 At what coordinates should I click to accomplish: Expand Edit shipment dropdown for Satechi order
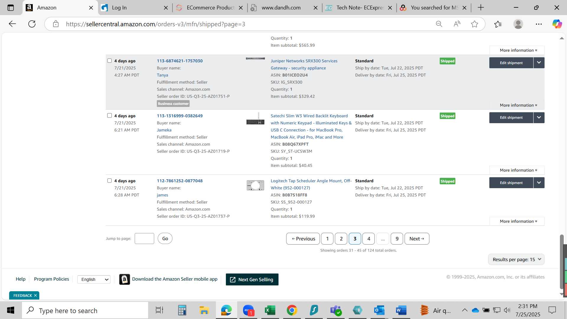539,118
